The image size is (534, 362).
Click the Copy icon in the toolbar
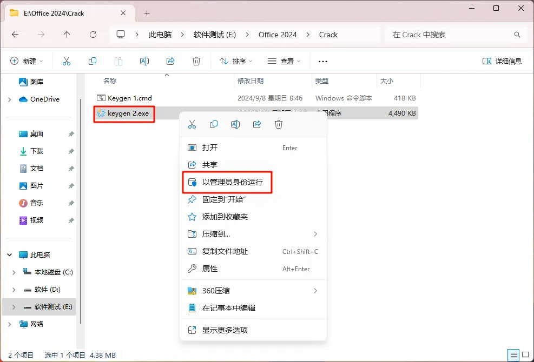(93, 61)
